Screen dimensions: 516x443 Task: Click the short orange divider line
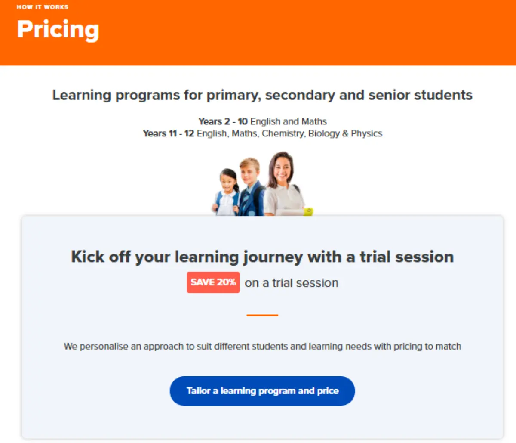[x=262, y=315]
